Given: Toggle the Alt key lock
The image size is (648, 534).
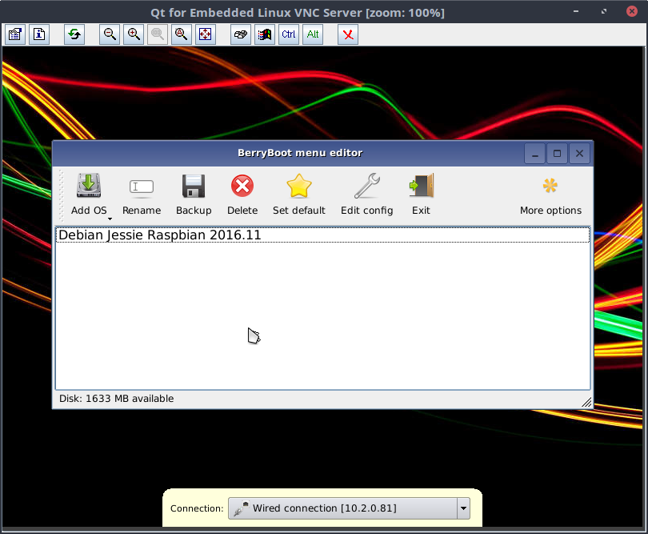Looking at the screenshot, I should (313, 34).
